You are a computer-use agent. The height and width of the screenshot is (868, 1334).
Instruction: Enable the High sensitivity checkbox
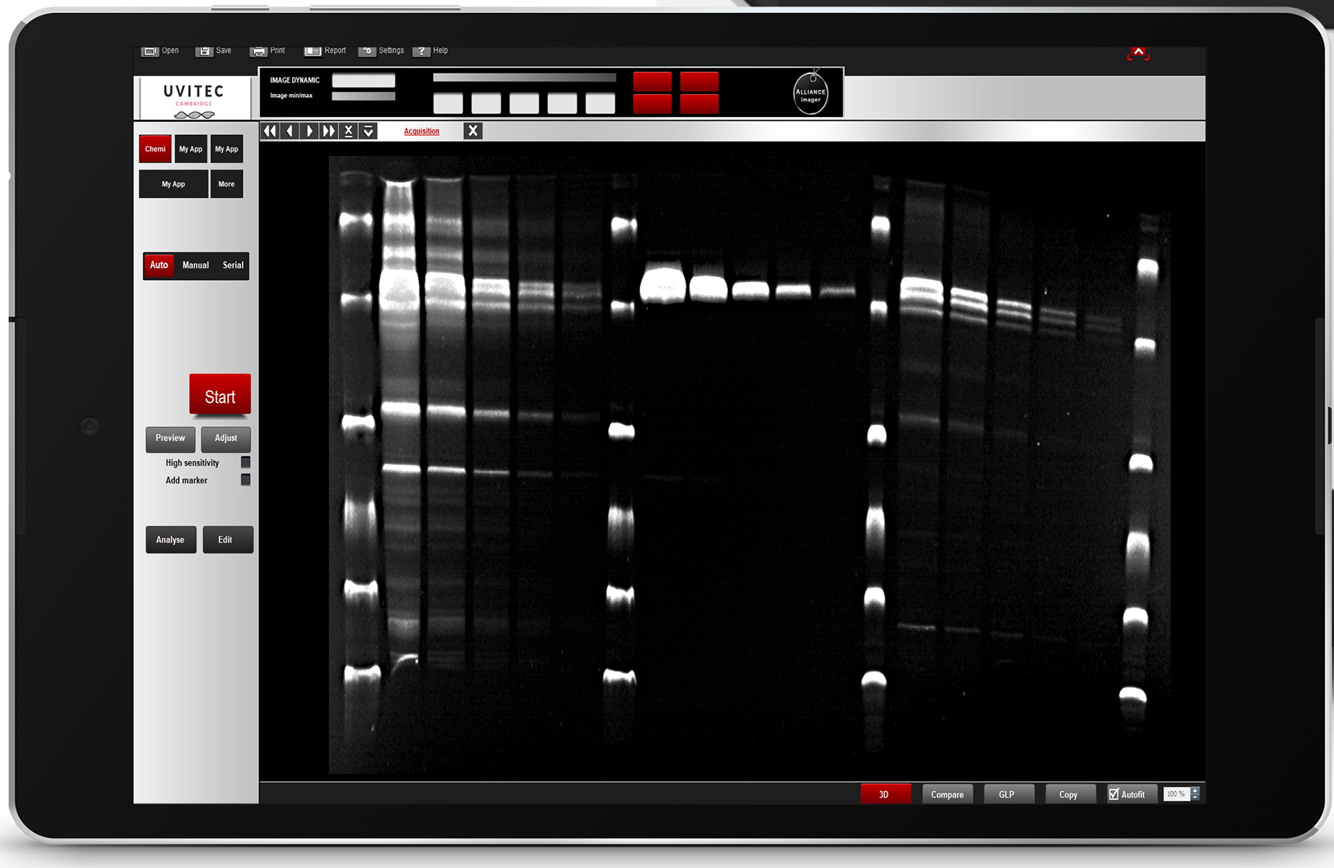(245, 462)
